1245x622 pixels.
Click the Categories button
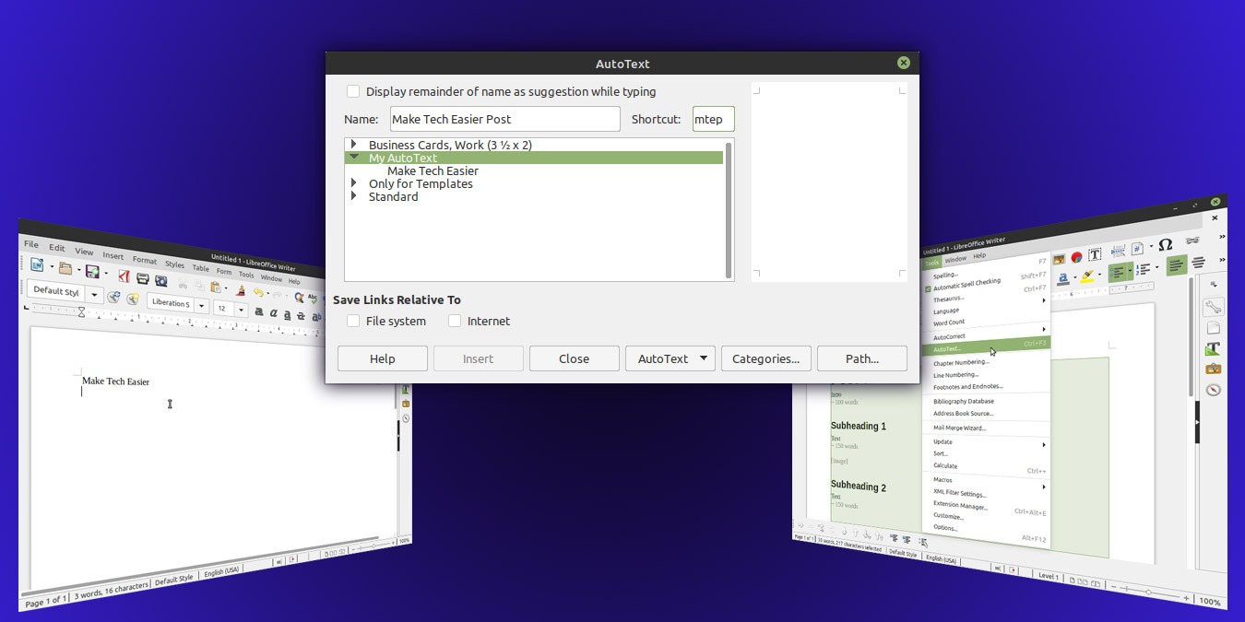pos(765,358)
